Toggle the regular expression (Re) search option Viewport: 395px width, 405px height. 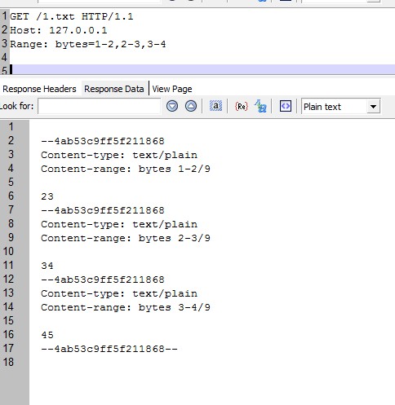click(242, 106)
